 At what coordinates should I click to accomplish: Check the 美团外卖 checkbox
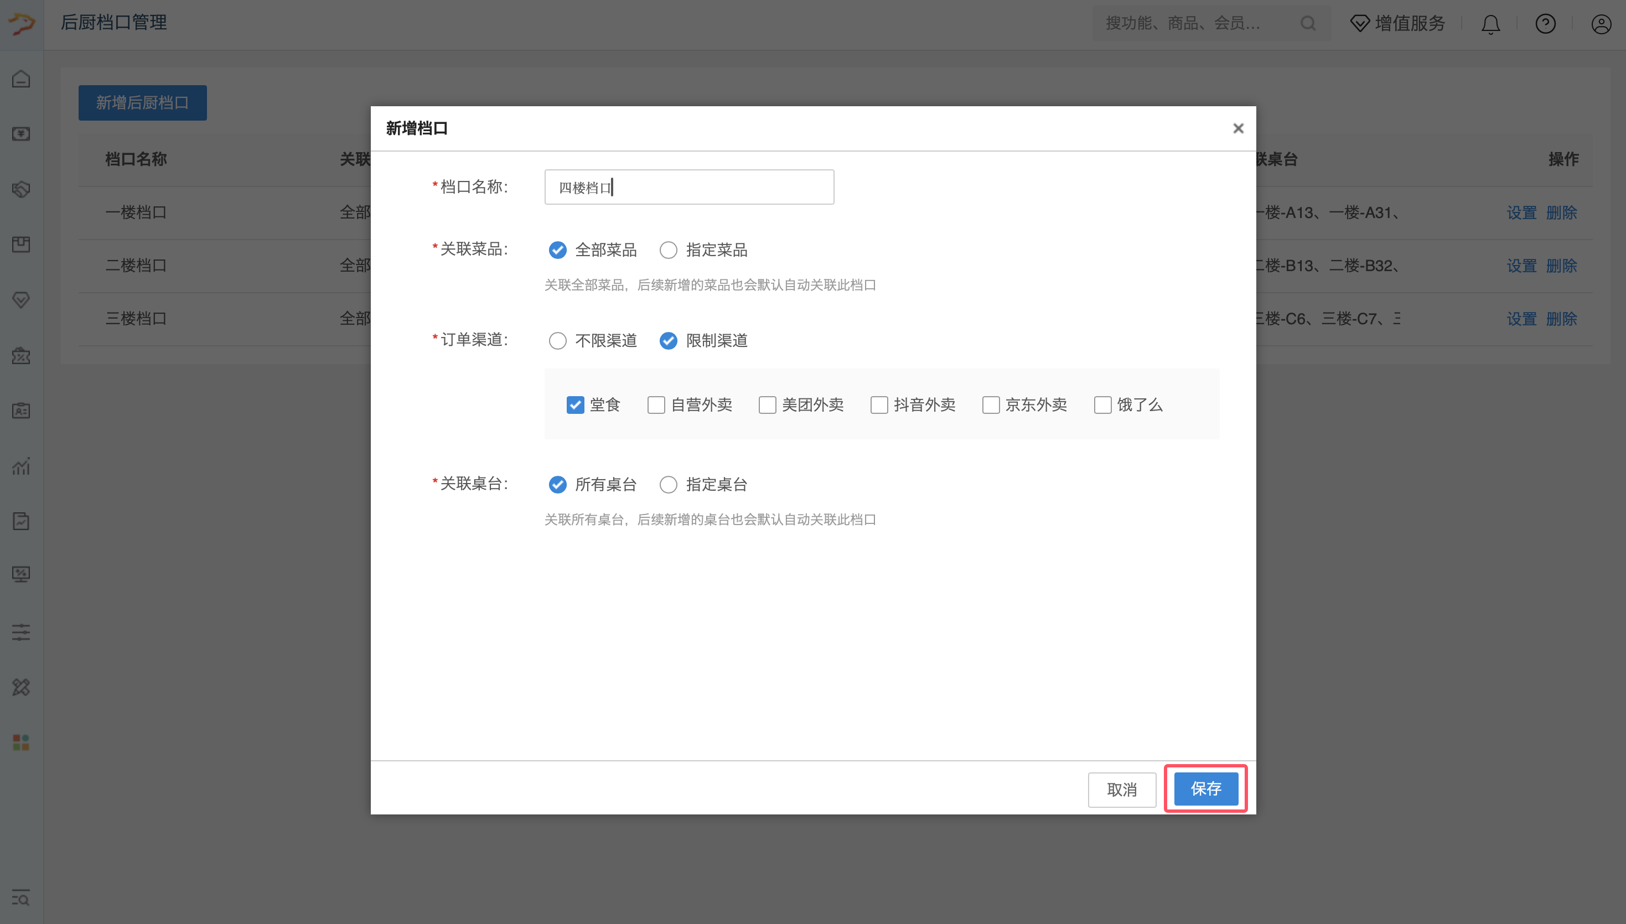(767, 405)
